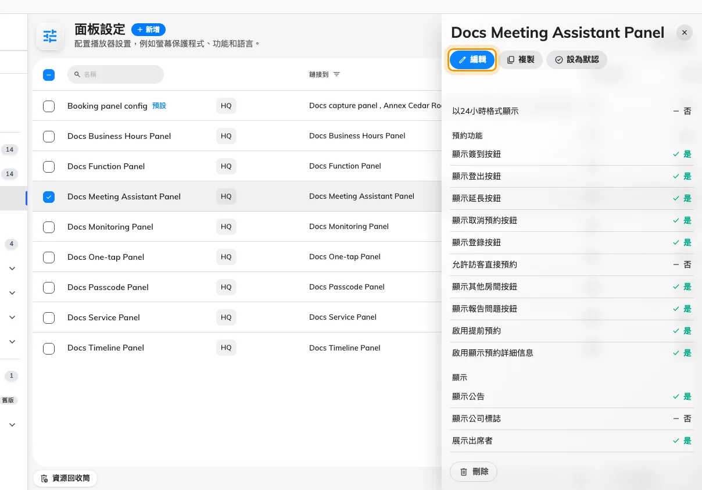This screenshot has height=490, width=702.
Task: Click the Docs Timeline Panel name
Action: coord(106,348)
